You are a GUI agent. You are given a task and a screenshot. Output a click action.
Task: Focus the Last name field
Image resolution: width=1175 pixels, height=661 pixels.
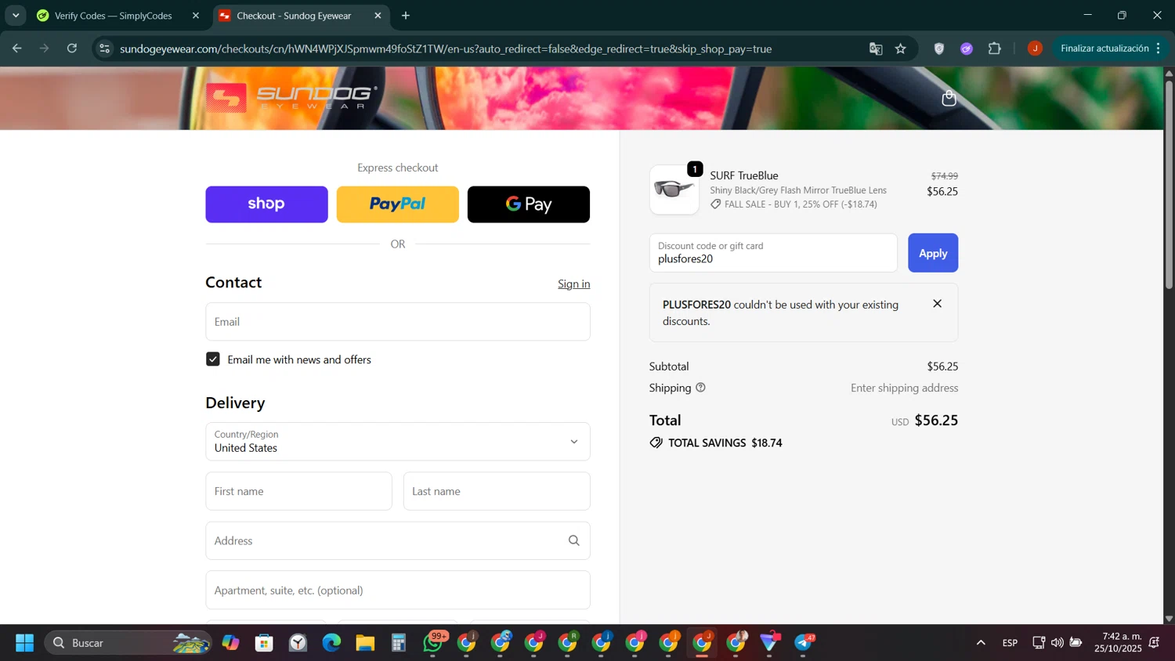tap(497, 491)
